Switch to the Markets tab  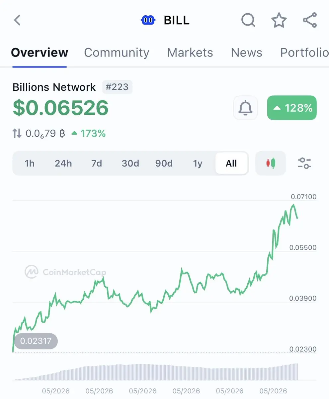(190, 53)
